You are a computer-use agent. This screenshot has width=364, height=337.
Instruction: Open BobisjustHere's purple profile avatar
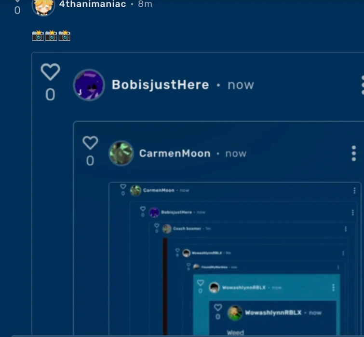89,85
